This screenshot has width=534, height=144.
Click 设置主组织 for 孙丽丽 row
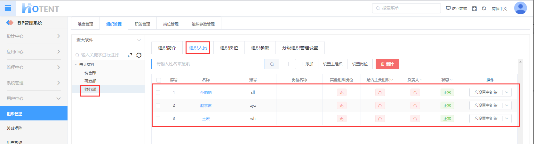click(486, 92)
